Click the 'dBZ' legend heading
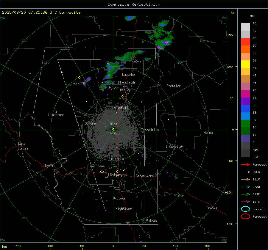This screenshot has height=250, width=268. [253, 16]
